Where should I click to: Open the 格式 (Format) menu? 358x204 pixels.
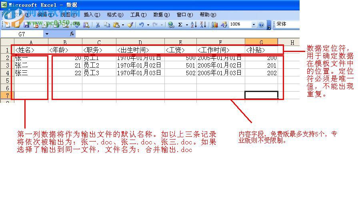tap(115, 15)
